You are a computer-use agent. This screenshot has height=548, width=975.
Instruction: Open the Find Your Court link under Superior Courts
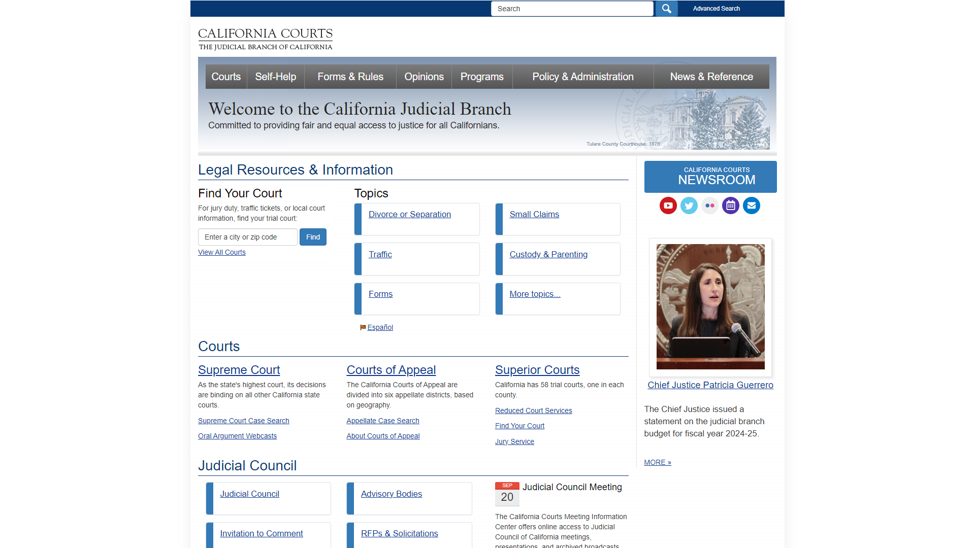point(519,426)
